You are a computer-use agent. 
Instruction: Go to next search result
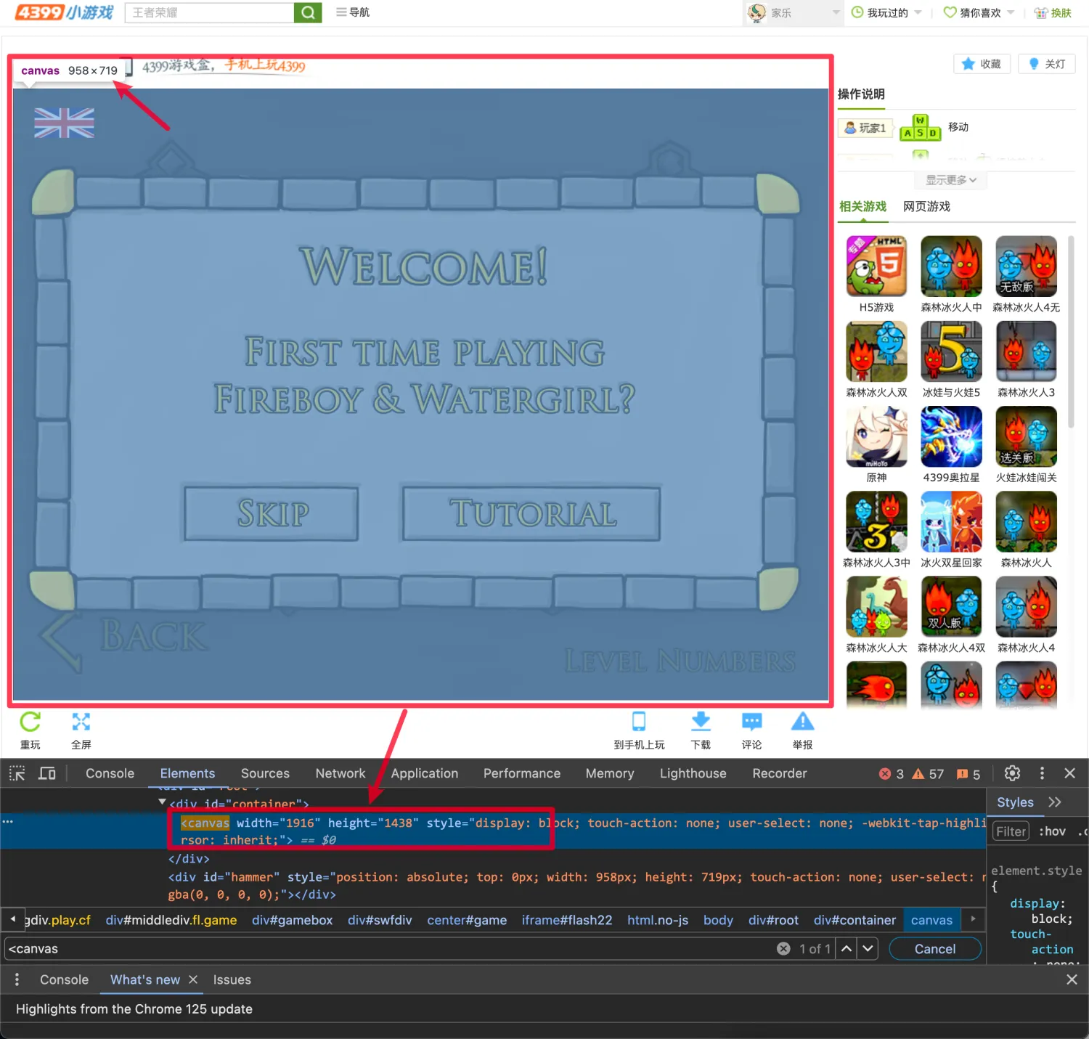pos(868,949)
